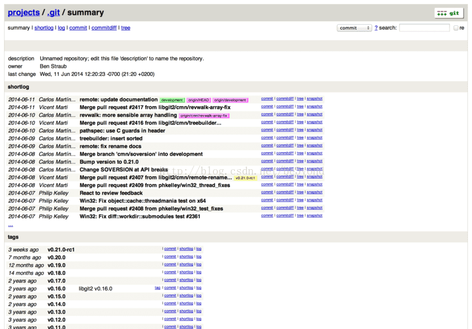Open the .git breadcrumb link

[x=53, y=12]
